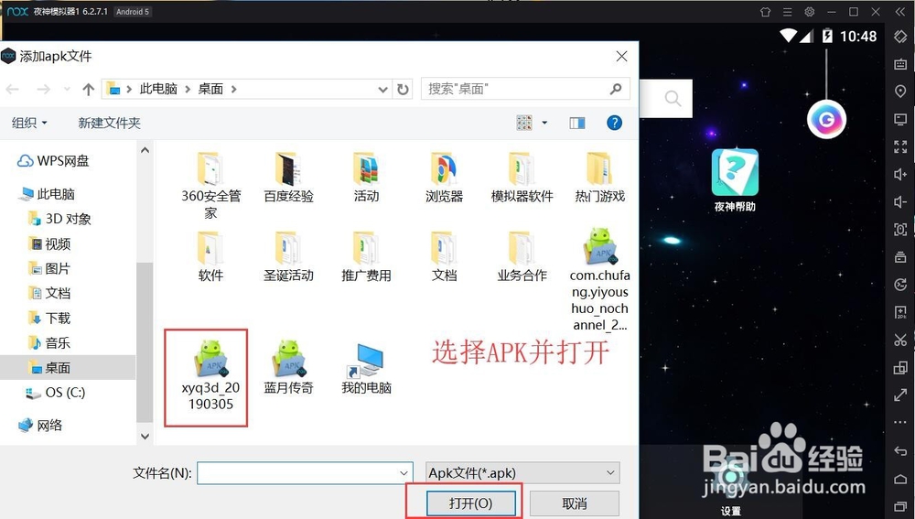Click the help question mark icon
The height and width of the screenshot is (519, 915).
point(614,123)
